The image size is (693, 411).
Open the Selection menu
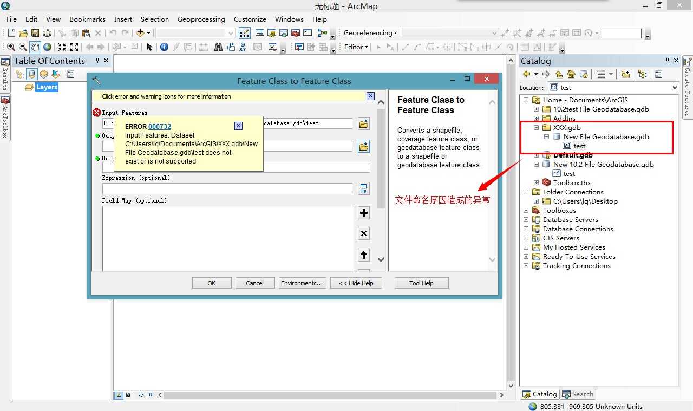[x=154, y=19]
